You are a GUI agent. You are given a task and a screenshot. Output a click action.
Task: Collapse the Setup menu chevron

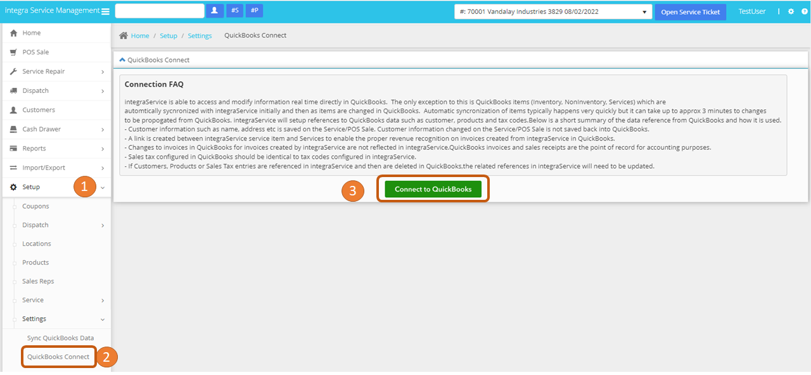coord(103,188)
